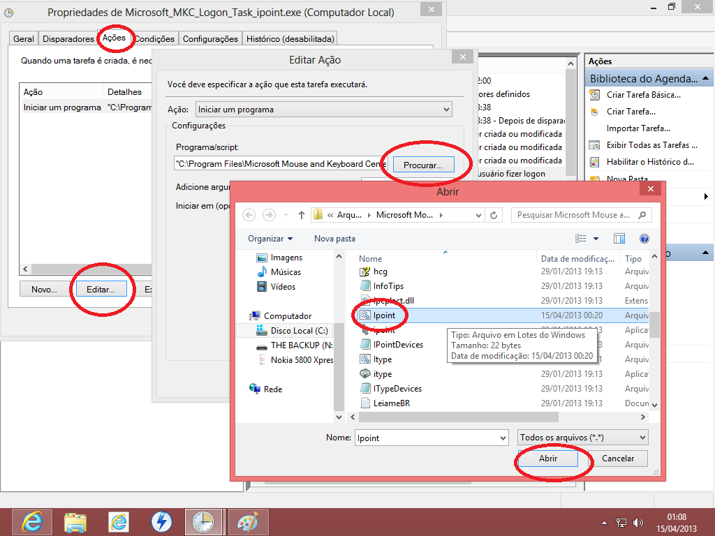Collapse the Biblioteca do Agendador section
The width and height of the screenshot is (715, 536).
[x=706, y=78]
